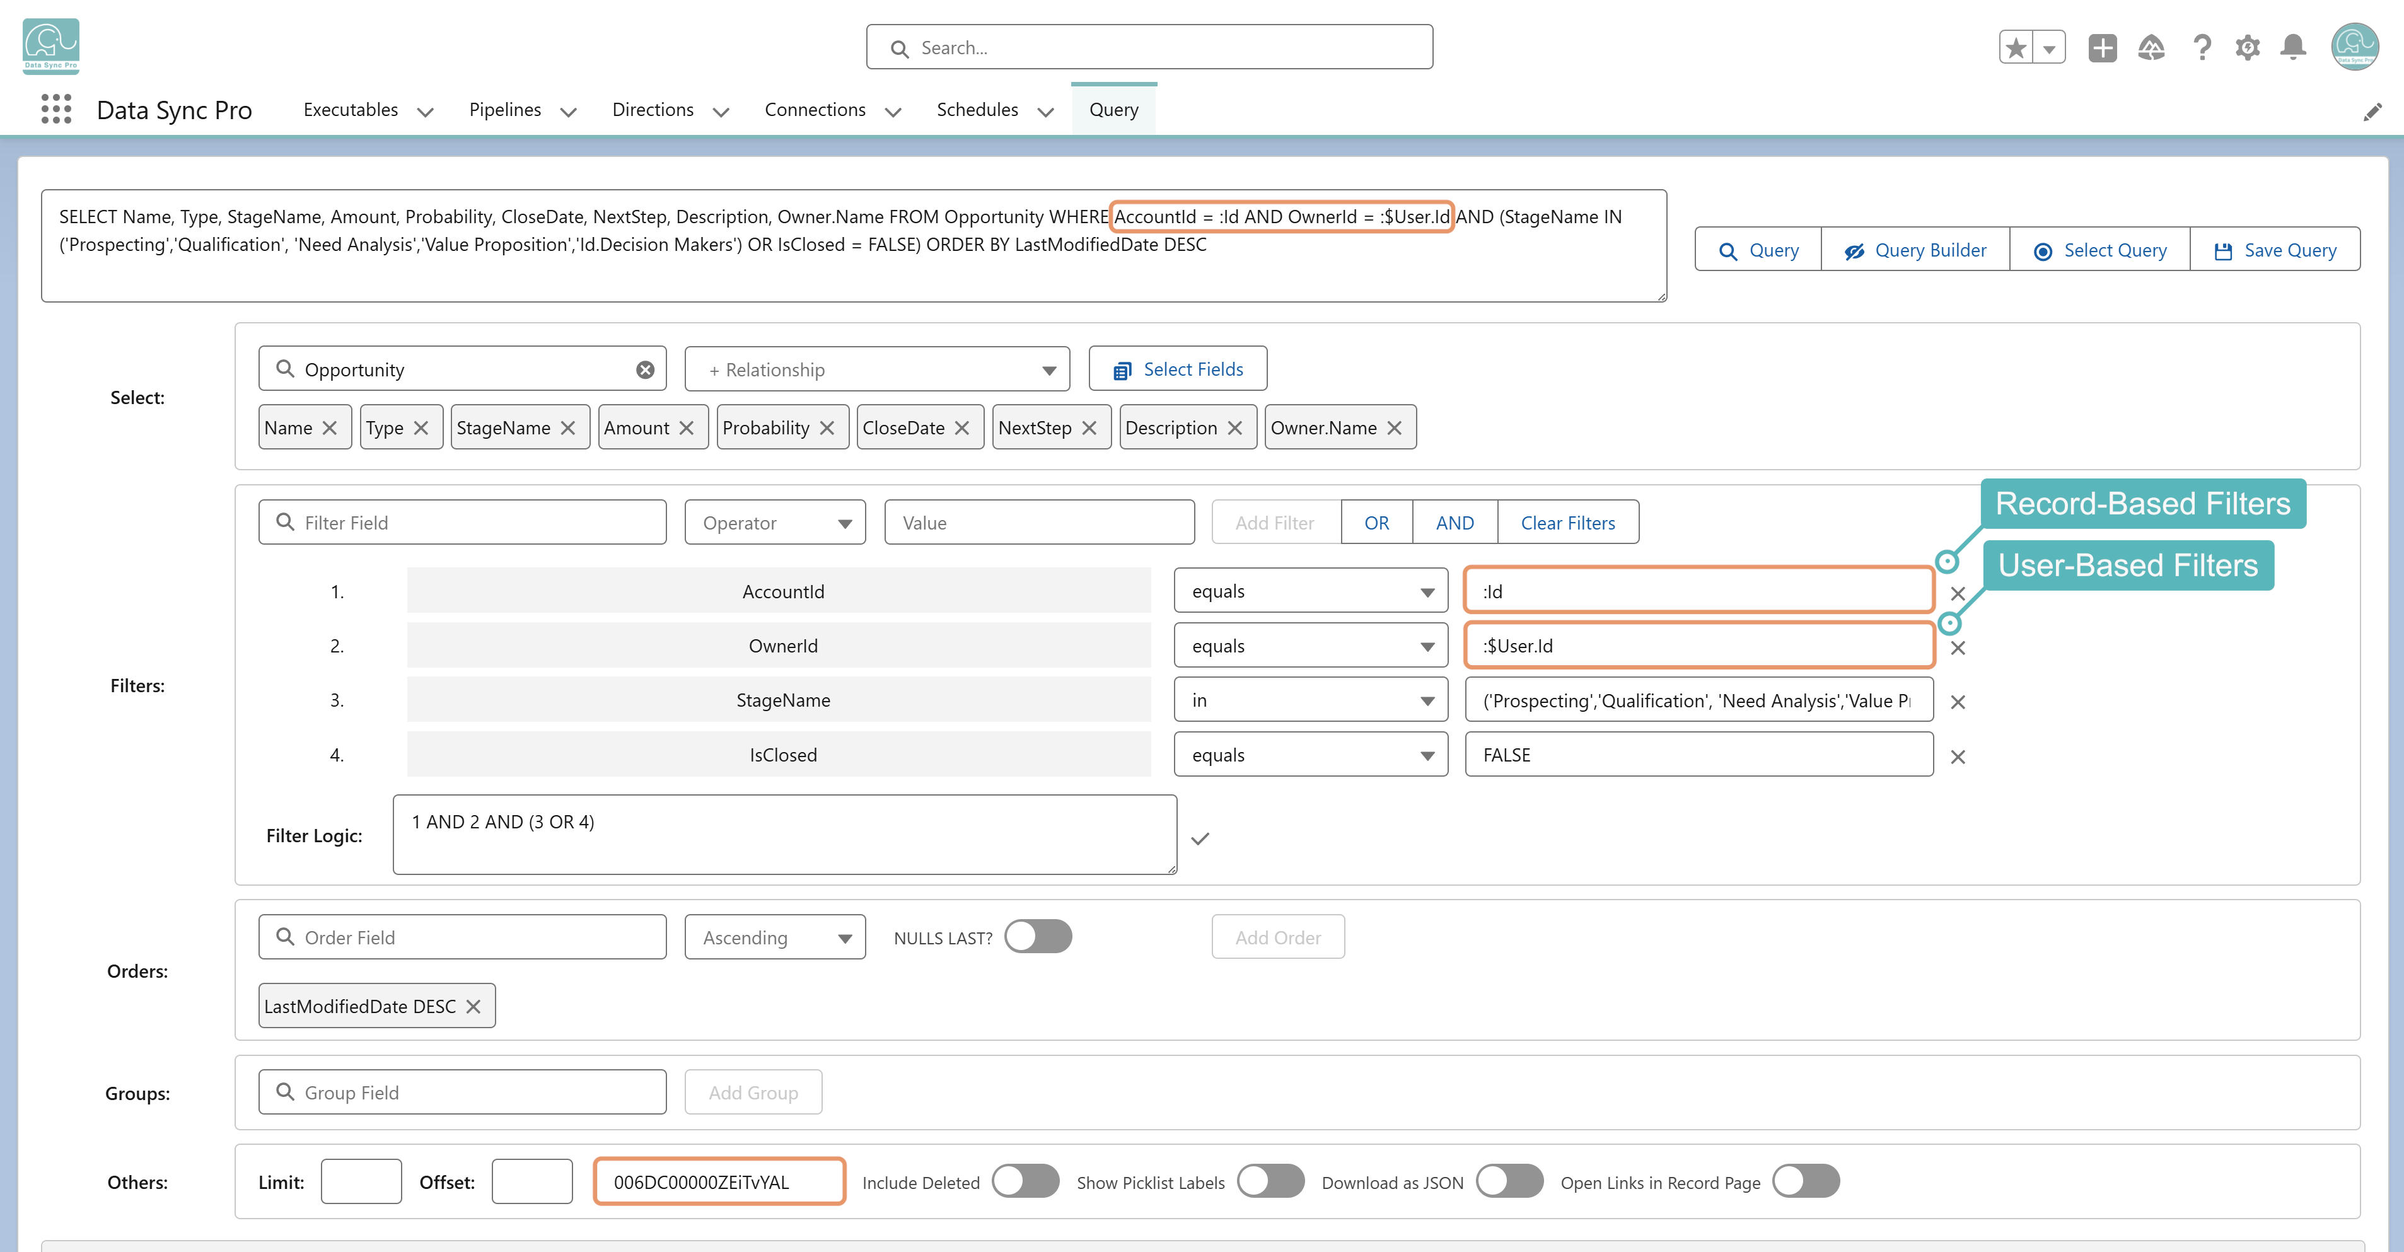Open the Relationship dropdown
Viewport: 2404px width, 1252px height.
point(876,369)
